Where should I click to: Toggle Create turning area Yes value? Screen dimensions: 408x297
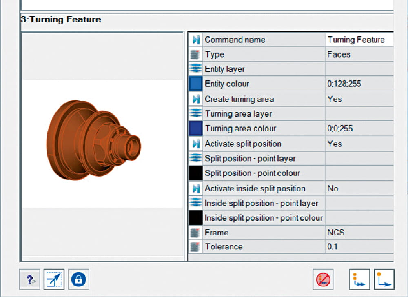pos(359,99)
